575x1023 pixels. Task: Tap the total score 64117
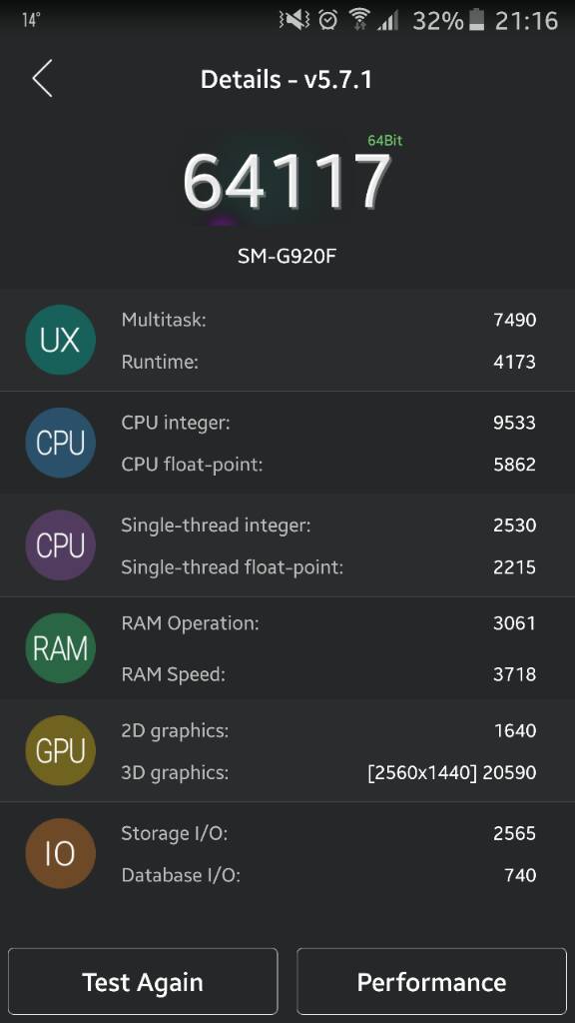pyautogui.click(x=287, y=181)
